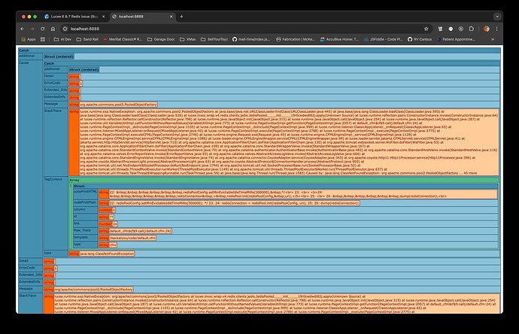Click the codePrintPlain row label

click(85, 202)
